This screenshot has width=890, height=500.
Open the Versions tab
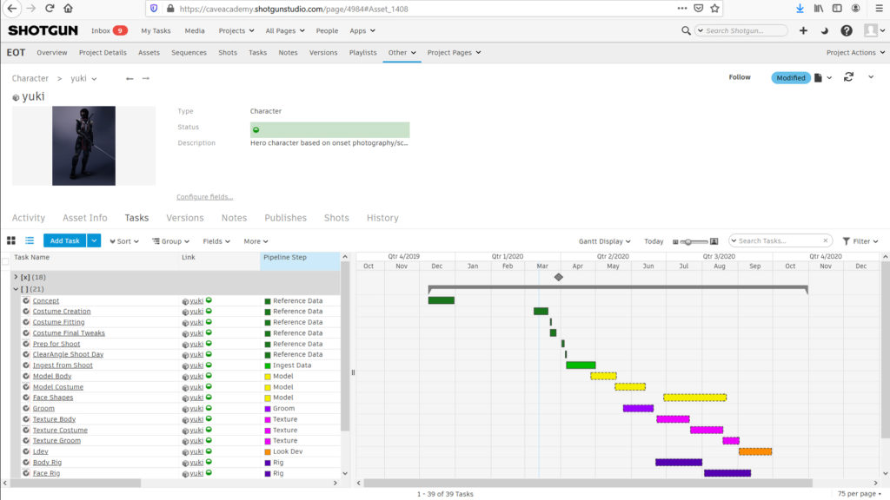(x=184, y=218)
